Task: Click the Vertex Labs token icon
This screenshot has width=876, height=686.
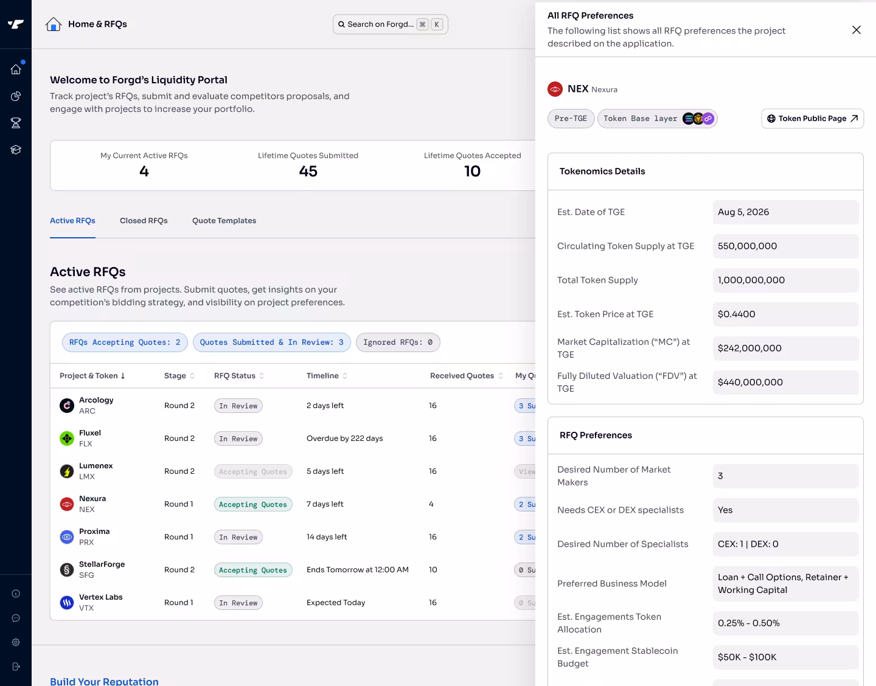Action: click(67, 603)
